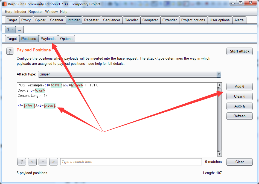This screenshot has height=184, width=259.
Task: Expand the Attack type arrow
Action: [219, 74]
